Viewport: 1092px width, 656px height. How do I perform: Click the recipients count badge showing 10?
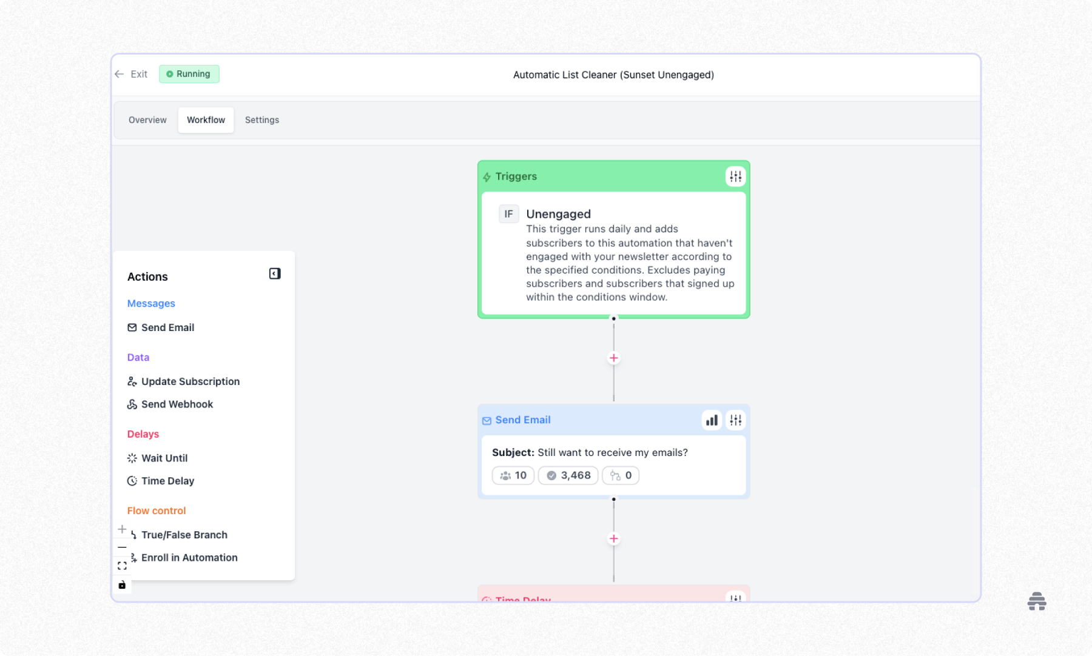(x=513, y=475)
